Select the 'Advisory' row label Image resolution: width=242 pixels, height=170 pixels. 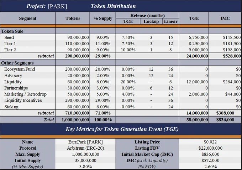pos(13,76)
